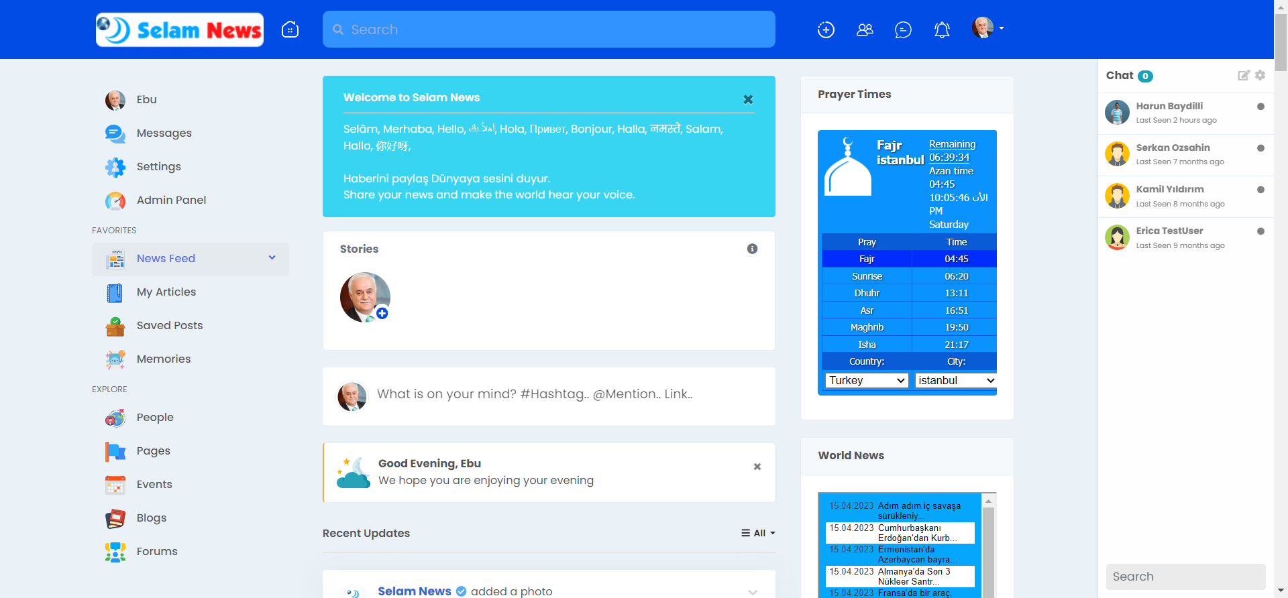Click the home icon beside the logo
Image resolution: width=1288 pixels, height=598 pixels.
coord(290,29)
